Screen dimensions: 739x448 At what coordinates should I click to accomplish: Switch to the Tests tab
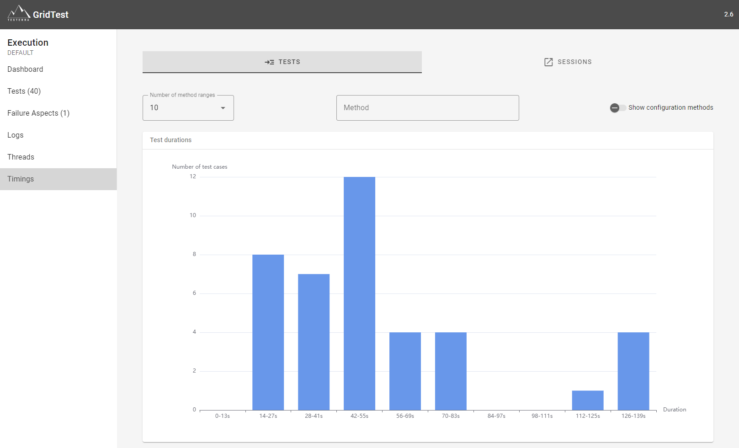(x=282, y=62)
